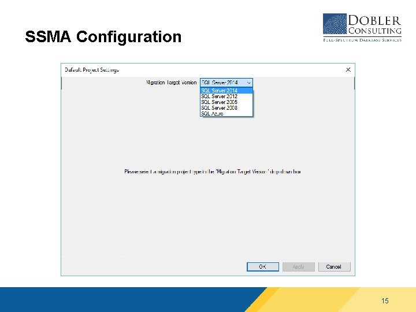
Task: Open the Migration Target Version combo box
Action: (x=226, y=83)
